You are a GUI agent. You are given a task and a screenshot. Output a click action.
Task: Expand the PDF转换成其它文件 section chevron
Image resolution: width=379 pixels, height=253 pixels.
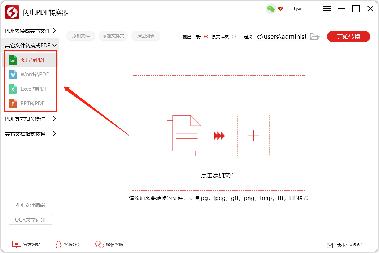(55, 30)
